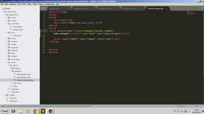Switch to the kategori.php tab

(54, 9)
